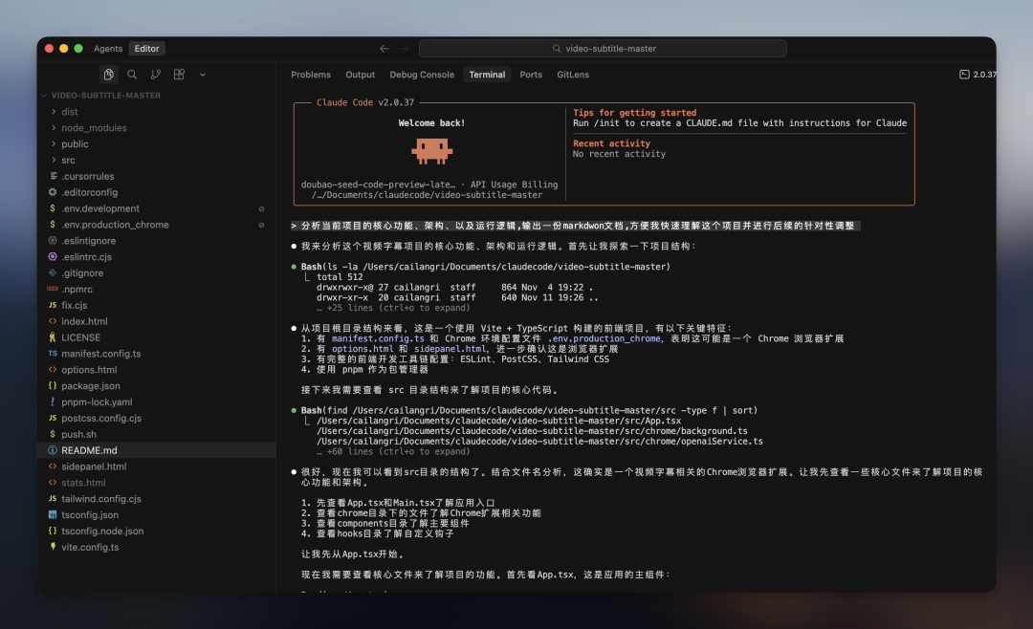Open .env.production_chrome link in terminal output

[x=604, y=338]
